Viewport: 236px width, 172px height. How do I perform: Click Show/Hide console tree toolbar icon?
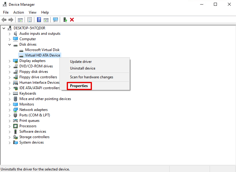pyautogui.click(x=20, y=20)
